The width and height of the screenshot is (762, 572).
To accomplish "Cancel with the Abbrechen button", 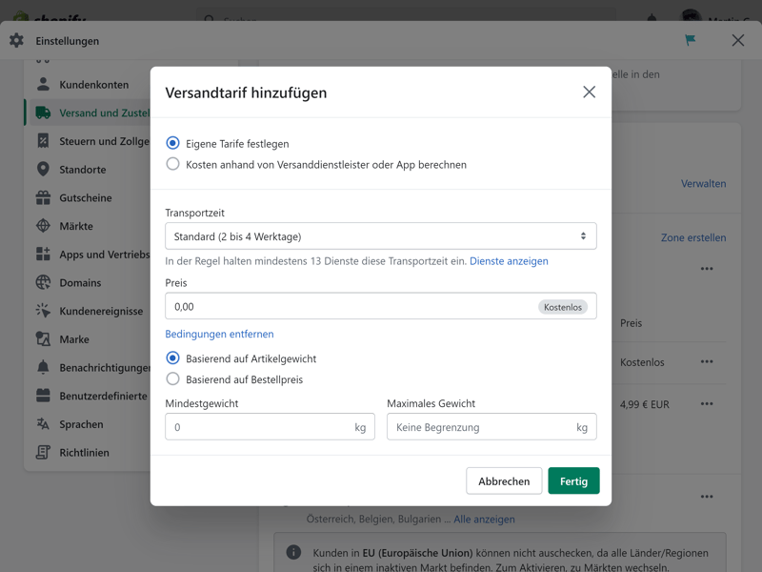I will coord(504,481).
